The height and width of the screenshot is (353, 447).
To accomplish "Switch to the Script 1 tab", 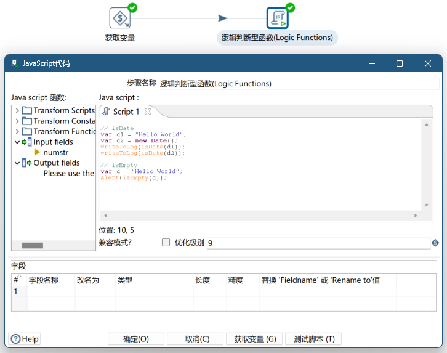I will tap(126, 112).
